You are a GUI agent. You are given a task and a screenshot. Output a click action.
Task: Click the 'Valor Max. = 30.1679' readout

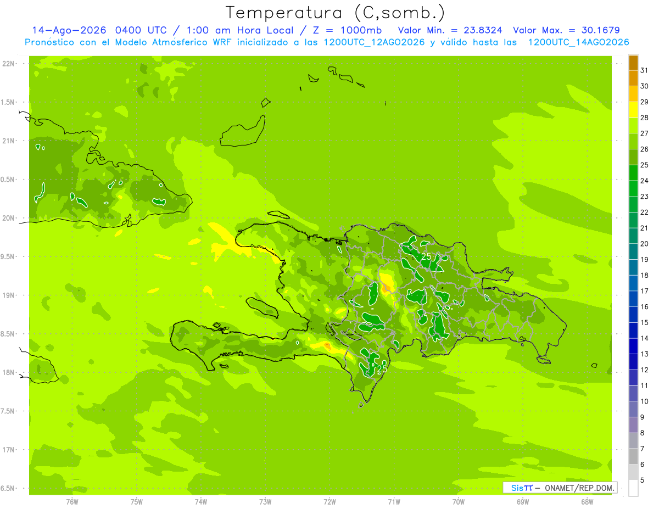pos(566,30)
